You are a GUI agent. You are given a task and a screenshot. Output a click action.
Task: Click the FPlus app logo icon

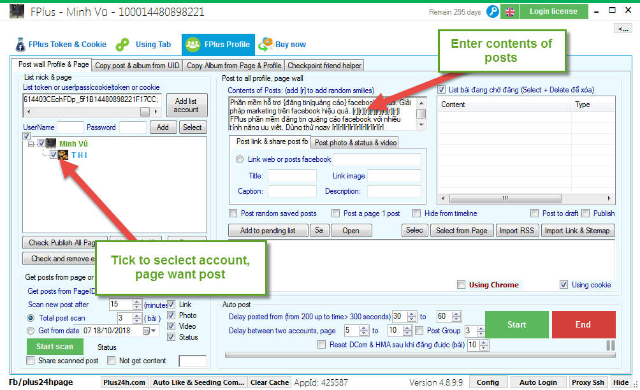17,11
